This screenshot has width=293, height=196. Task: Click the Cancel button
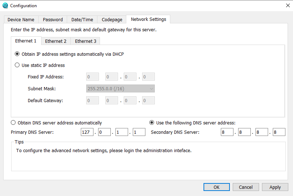[246, 187]
